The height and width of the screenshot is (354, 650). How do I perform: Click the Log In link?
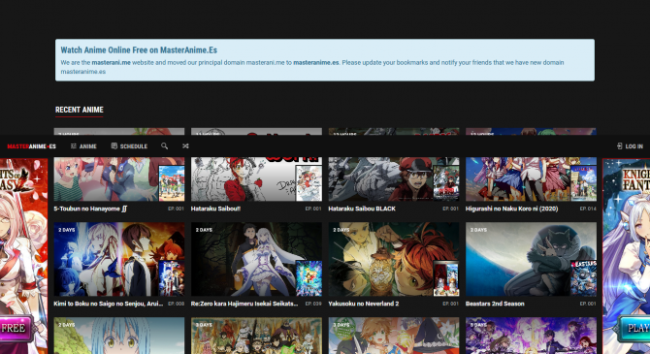(x=630, y=146)
